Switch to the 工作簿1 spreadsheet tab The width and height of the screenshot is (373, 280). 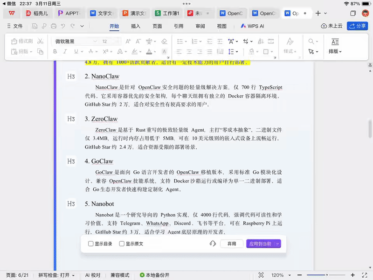(167, 14)
